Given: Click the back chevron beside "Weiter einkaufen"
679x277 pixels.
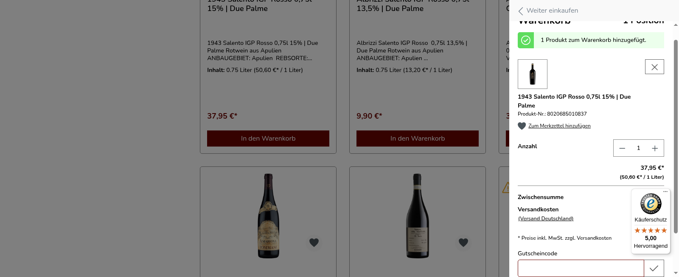Looking at the screenshot, I should [521, 11].
